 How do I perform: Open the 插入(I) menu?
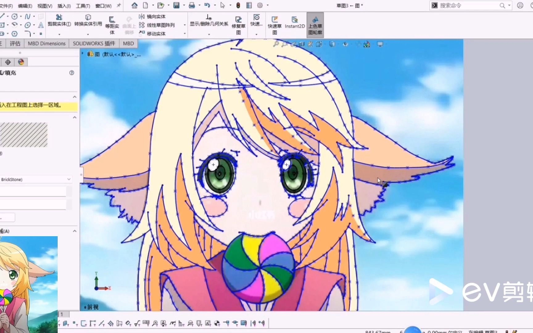click(64, 6)
